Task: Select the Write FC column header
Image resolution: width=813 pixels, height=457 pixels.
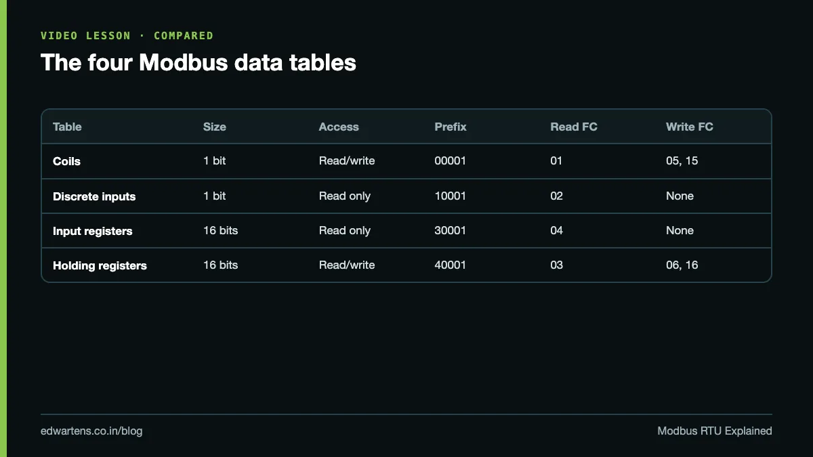Action: click(x=690, y=127)
